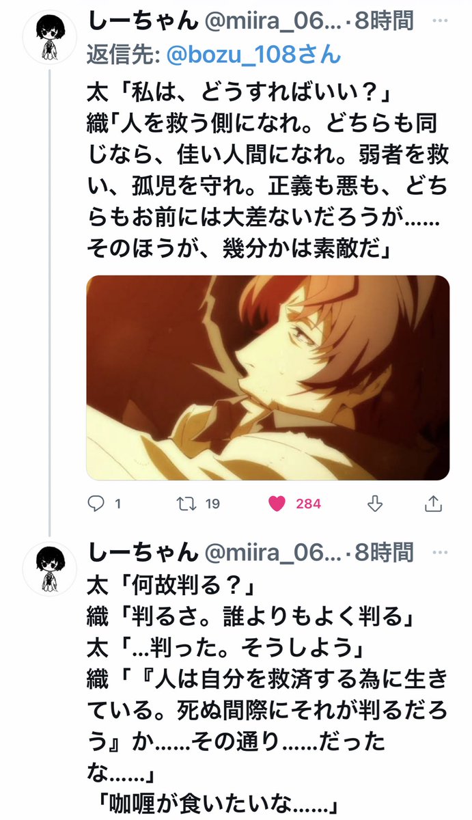Tap the download arrow icon below the image
This screenshot has height=820, width=472.
(374, 504)
